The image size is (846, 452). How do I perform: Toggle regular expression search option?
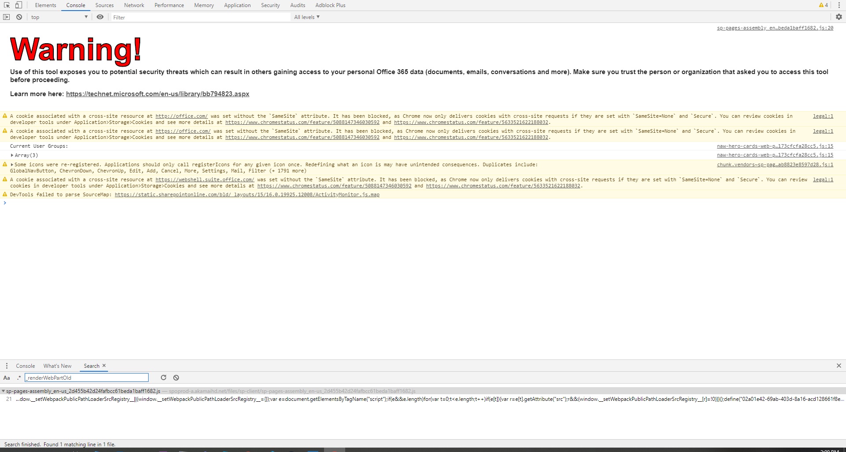(19, 377)
